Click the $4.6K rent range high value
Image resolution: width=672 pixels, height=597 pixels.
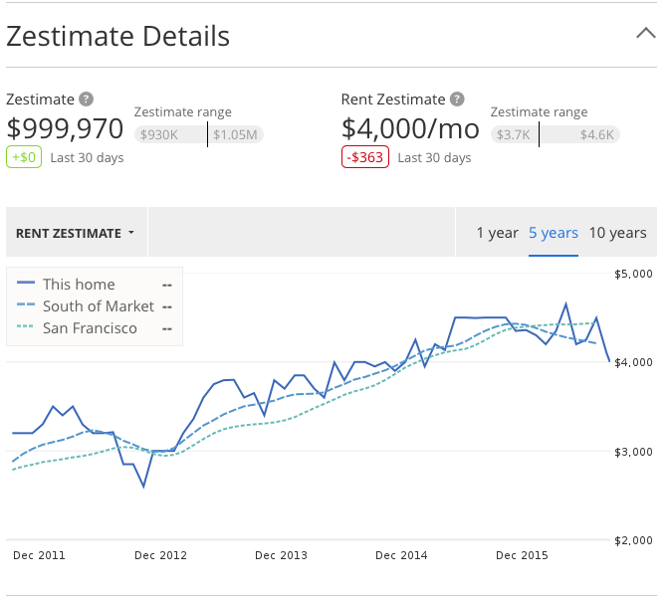click(597, 135)
